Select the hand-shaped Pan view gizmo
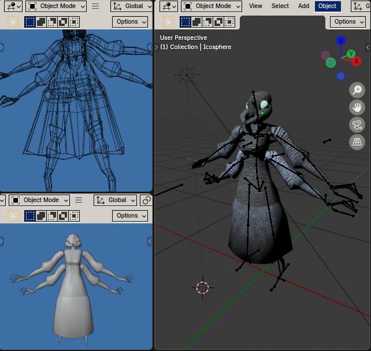Screen dimensions: 371x351 pyautogui.click(x=357, y=107)
